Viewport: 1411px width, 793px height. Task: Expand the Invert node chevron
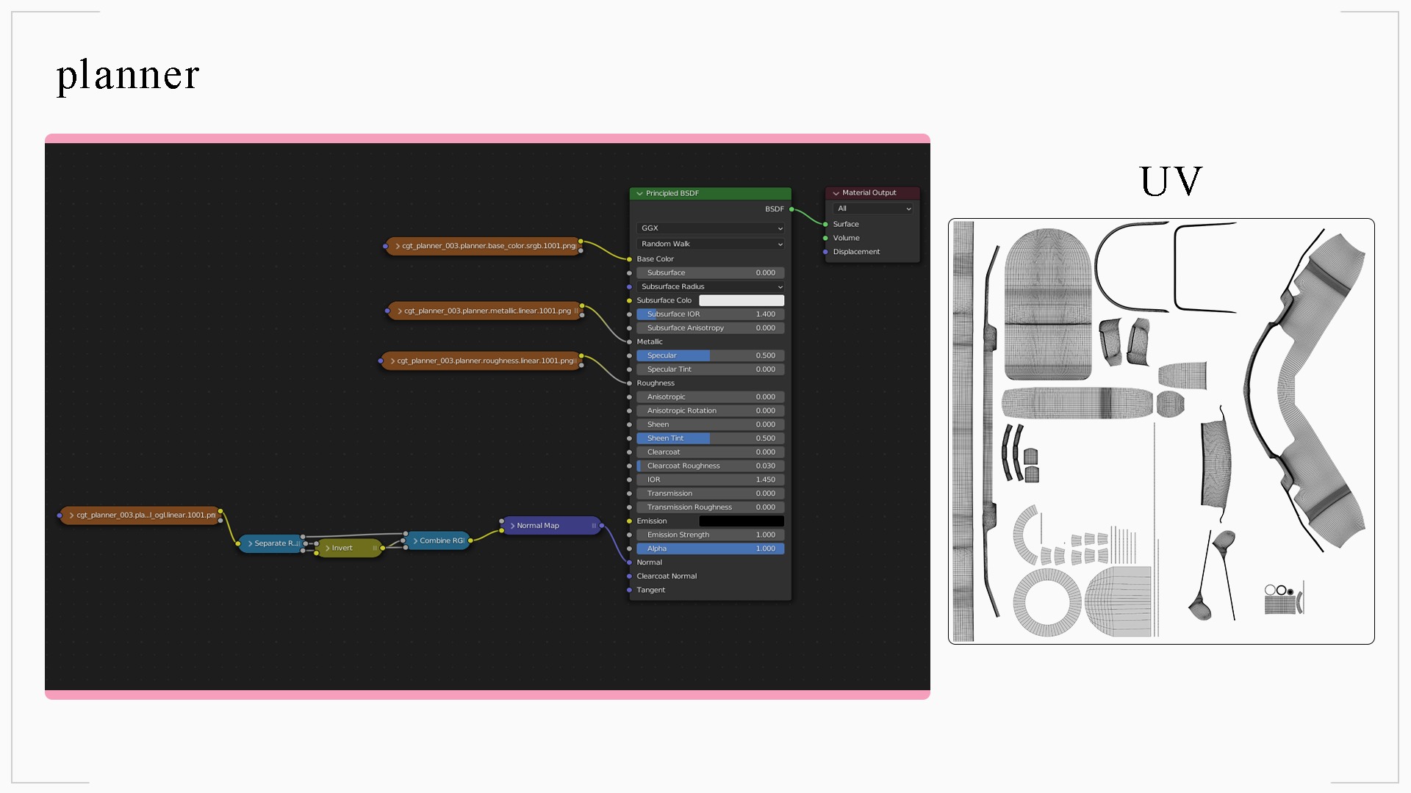328,548
